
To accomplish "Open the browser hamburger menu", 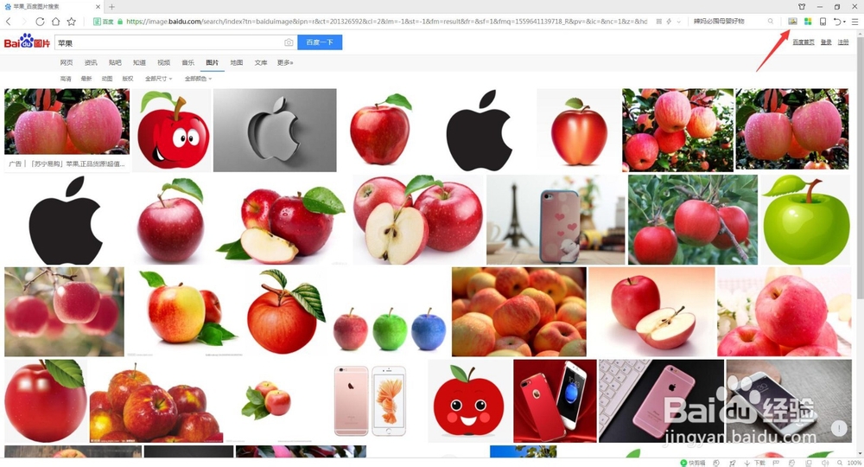I will 854,22.
